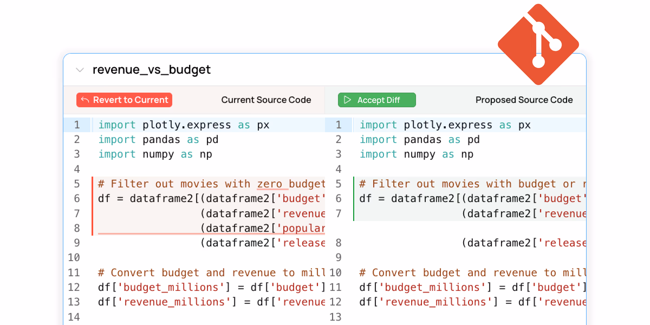Image resolution: width=650 pixels, height=325 pixels.
Task: Place cursor in 'import plotly.express' line of current code
Action: 184,125
